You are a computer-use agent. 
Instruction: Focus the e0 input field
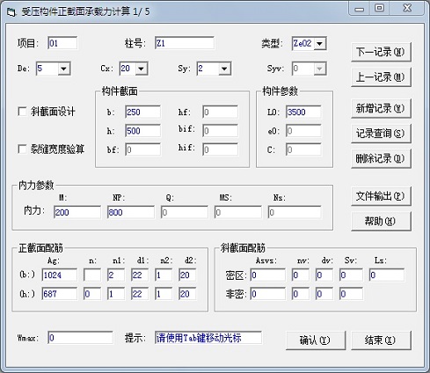tap(303, 131)
